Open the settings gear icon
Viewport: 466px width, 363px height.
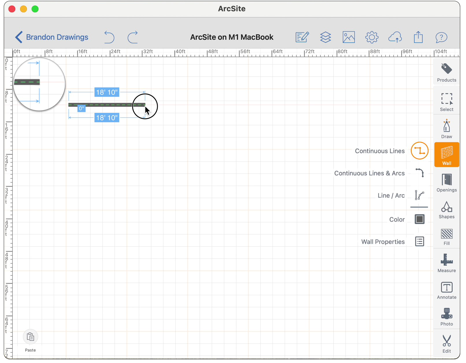tap(372, 37)
